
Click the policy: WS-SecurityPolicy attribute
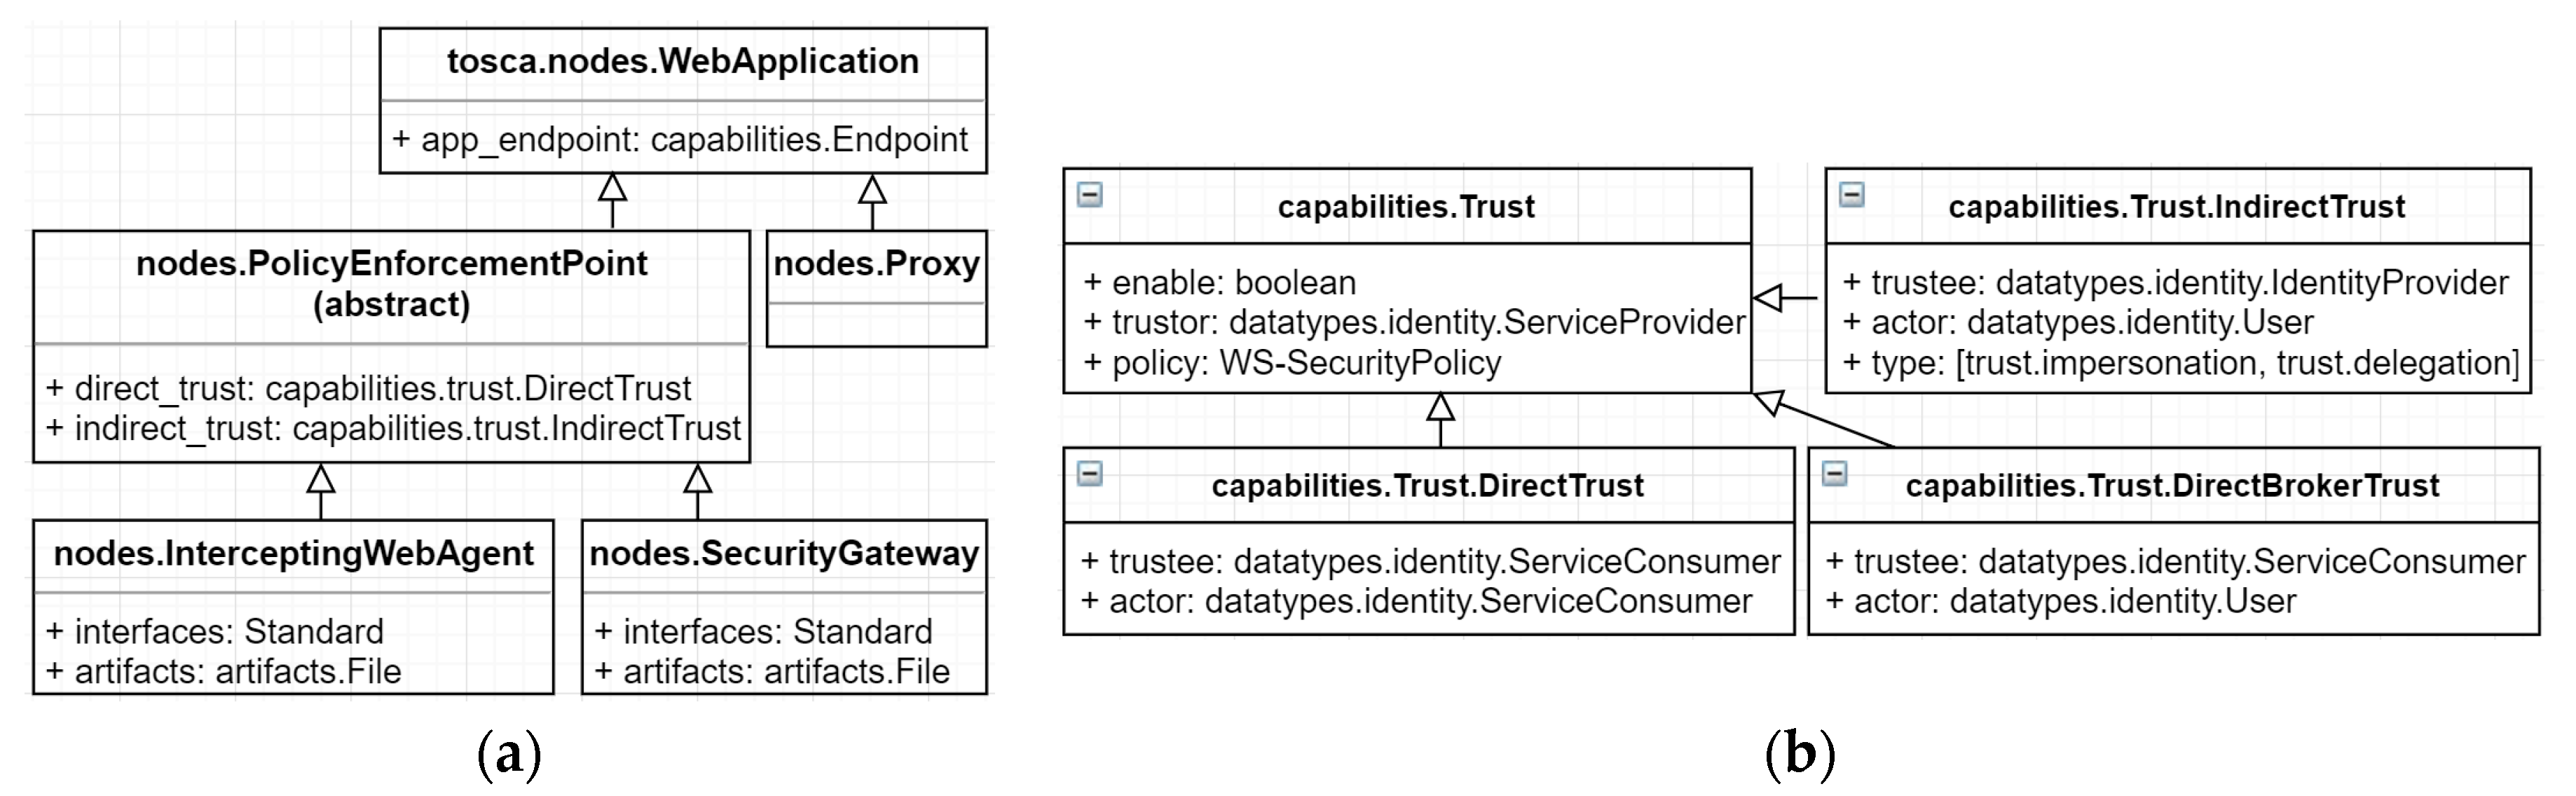tap(1292, 363)
